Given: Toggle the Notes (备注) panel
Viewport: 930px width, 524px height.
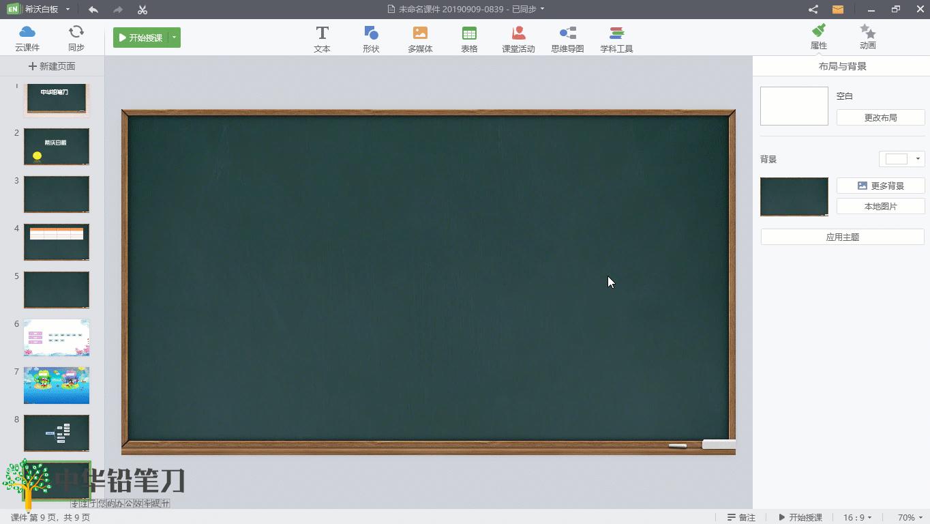Looking at the screenshot, I should pyautogui.click(x=741, y=517).
